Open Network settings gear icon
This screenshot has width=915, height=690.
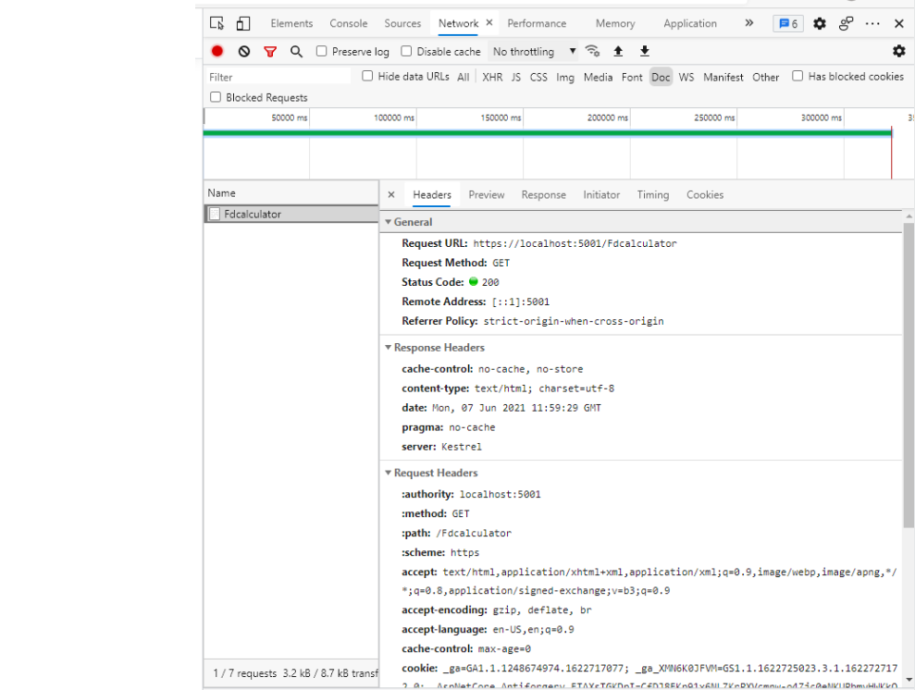(898, 51)
